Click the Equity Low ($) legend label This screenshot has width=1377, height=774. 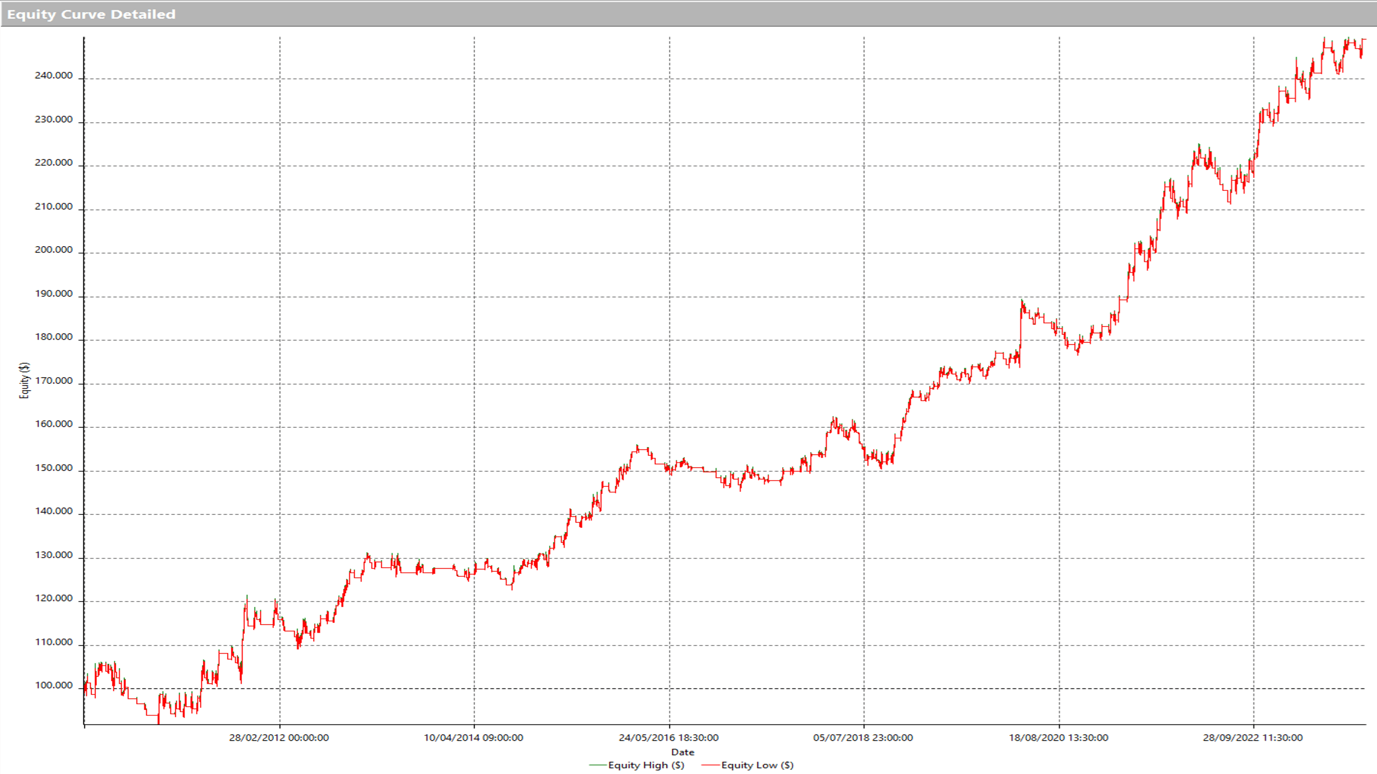click(757, 765)
